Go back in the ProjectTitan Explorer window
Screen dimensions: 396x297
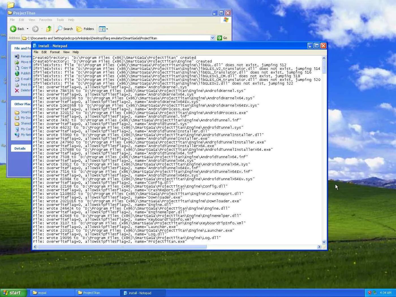click(x=17, y=29)
